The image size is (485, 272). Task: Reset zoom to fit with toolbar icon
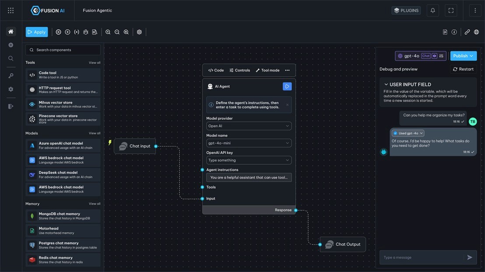click(x=126, y=32)
